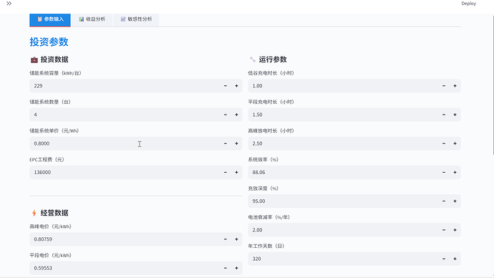
Task: Decrease 高峰电价 with the minus button
Action: pyautogui.click(x=226, y=239)
